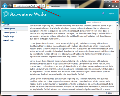This screenshot has width=120, height=96.
Task: Open Favorites with the star icon
Action: 113,6
